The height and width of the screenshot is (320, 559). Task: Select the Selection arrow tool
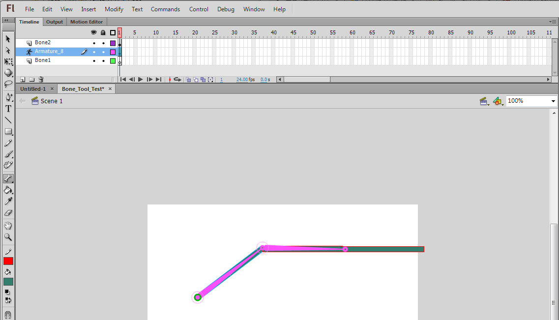tap(8, 39)
